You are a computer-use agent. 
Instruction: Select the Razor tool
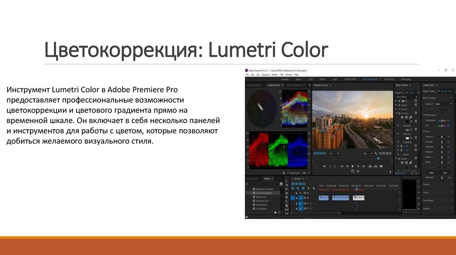point(287,206)
